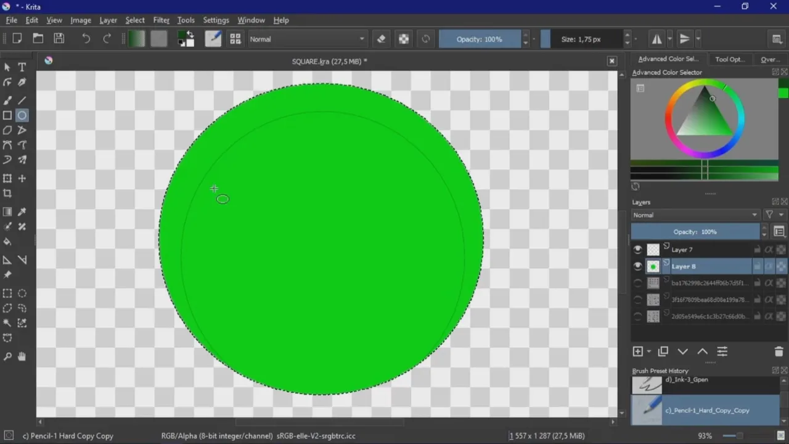
Task: Select the Reference Images pin tool
Action: coord(7,275)
